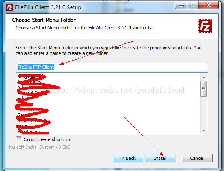Image resolution: width=224 pixels, height=171 pixels.
Task: Click the folder list scrollbar thumb
Action: [204, 89]
